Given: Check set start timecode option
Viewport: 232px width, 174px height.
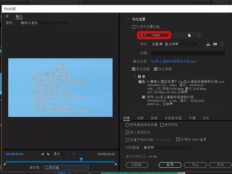Looking at the screenshot, I should pyautogui.click(x=127, y=140).
